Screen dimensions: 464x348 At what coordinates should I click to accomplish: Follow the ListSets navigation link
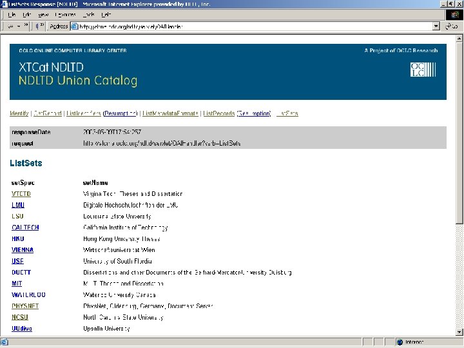pos(287,113)
